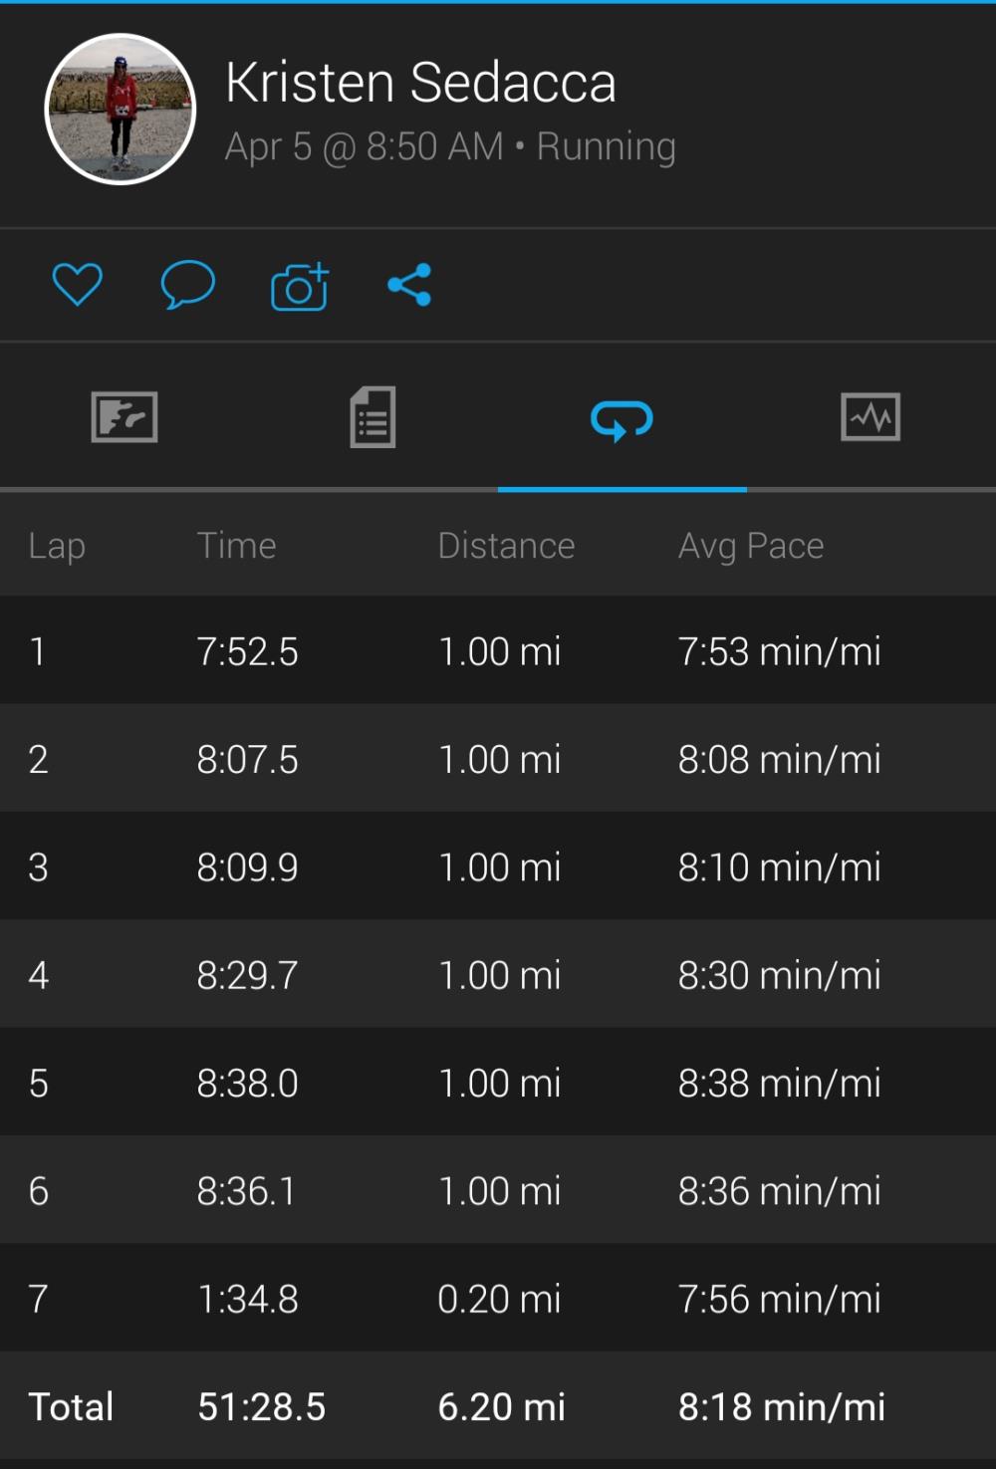Viewport: 996px width, 1469px height.
Task: Open the activity details stats tab
Action: click(373, 417)
